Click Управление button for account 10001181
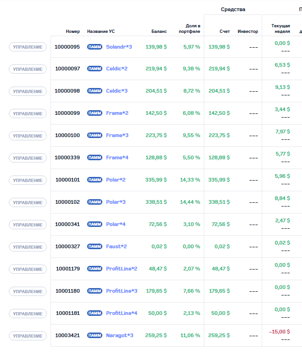Viewport: 302px width, 358px height. [x=28, y=314]
